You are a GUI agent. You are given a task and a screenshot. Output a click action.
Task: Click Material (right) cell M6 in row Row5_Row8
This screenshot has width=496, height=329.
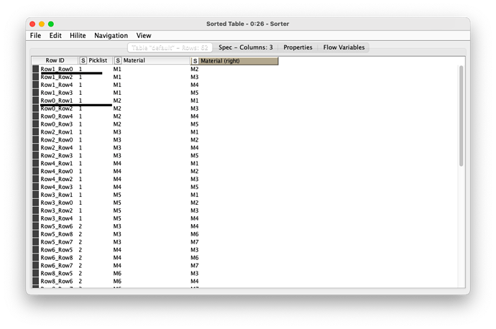point(195,234)
